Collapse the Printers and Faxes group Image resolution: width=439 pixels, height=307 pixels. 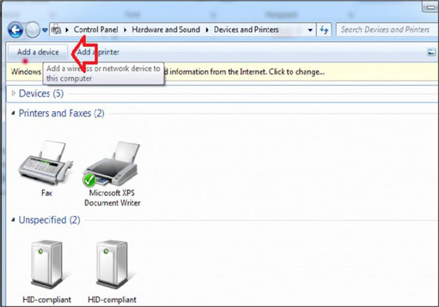[x=14, y=113]
